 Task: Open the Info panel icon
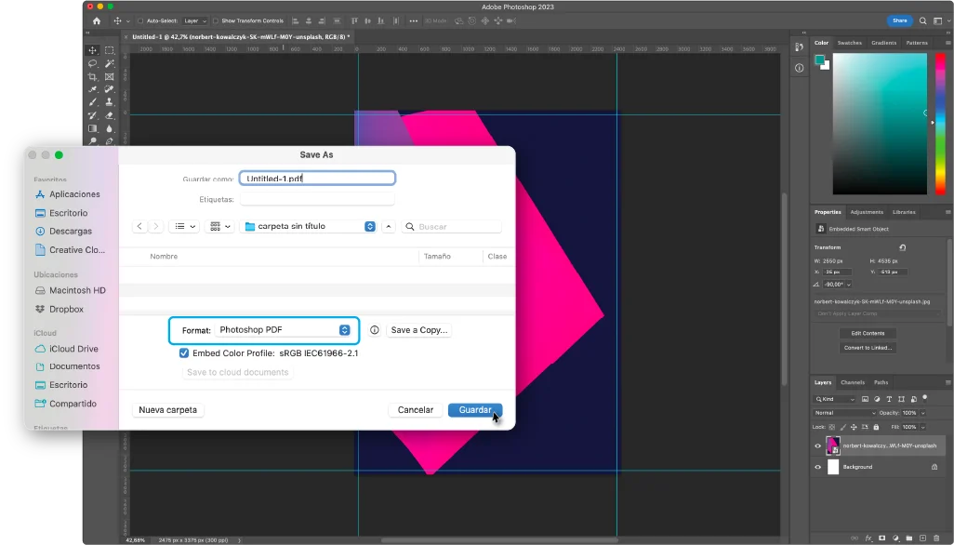[800, 68]
